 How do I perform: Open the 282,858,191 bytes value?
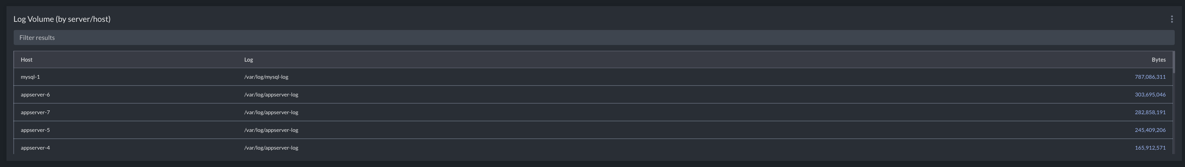coord(1150,112)
